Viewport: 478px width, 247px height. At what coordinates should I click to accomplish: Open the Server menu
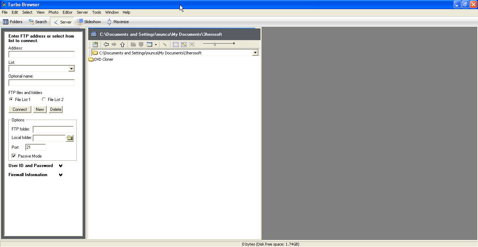coord(82,12)
